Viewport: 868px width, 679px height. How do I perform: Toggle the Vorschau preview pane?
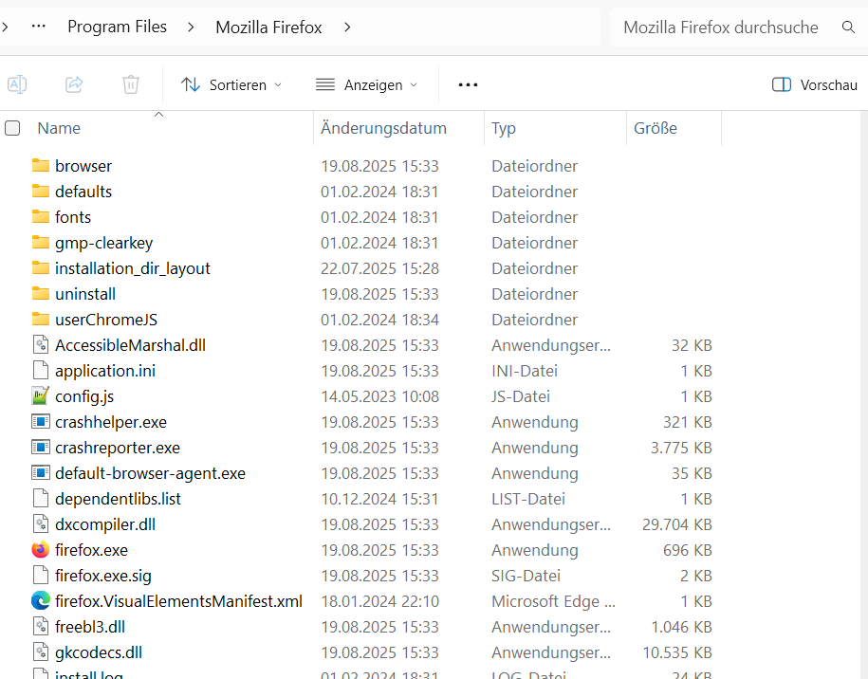click(x=815, y=84)
